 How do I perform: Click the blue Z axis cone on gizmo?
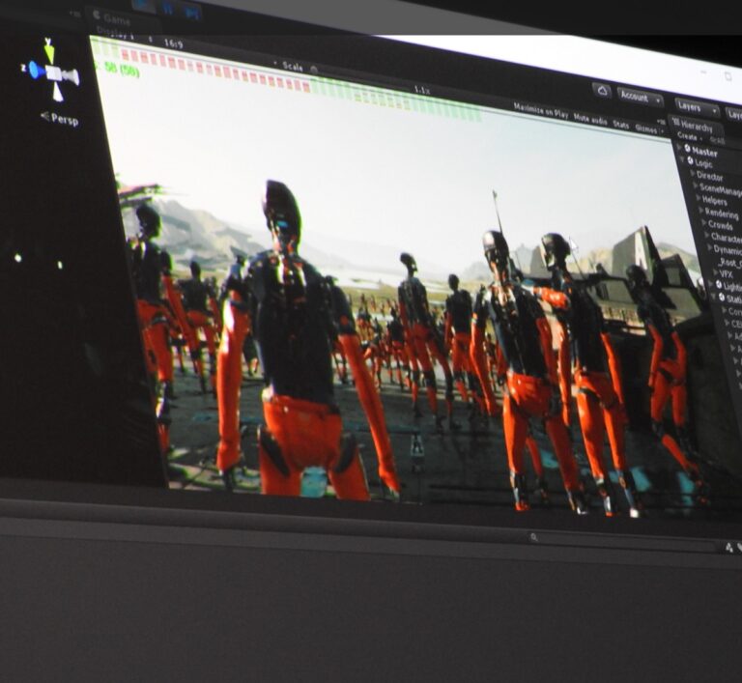(x=35, y=71)
